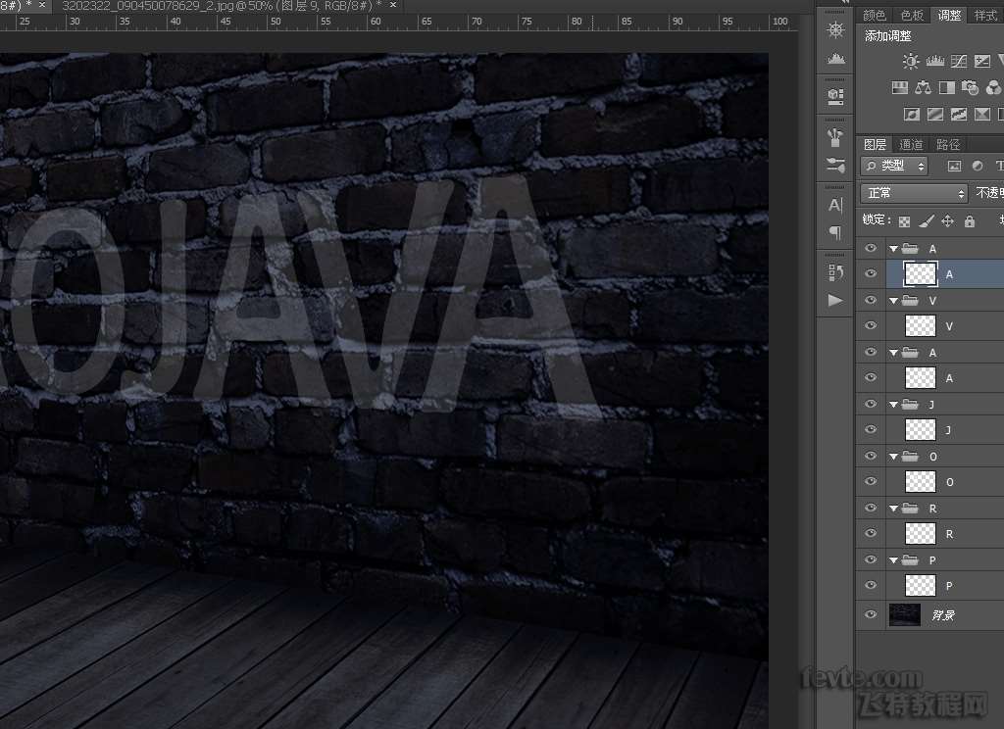
Task: Add a Levels adjustment layer
Action: click(934, 62)
